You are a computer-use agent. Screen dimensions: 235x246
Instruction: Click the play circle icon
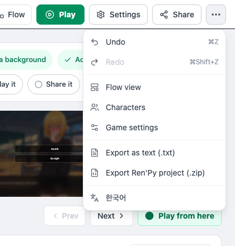pyautogui.click(x=50, y=15)
